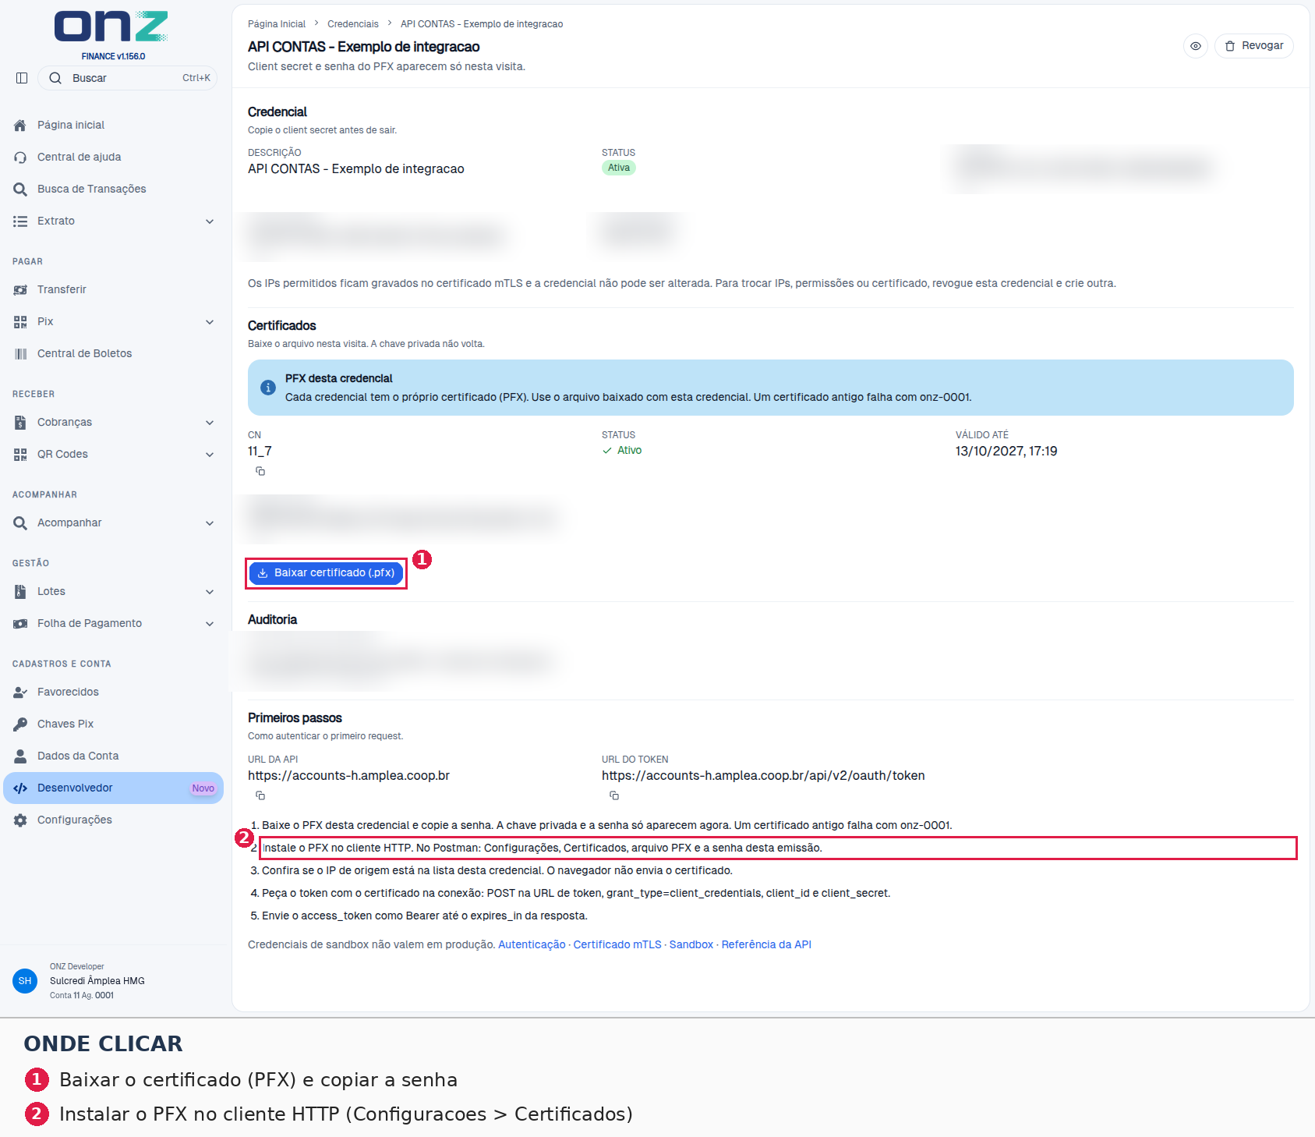Click the Buscar search field

[127, 78]
